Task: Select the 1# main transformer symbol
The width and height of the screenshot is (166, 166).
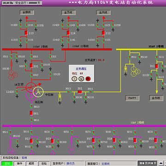Action: [31, 87]
